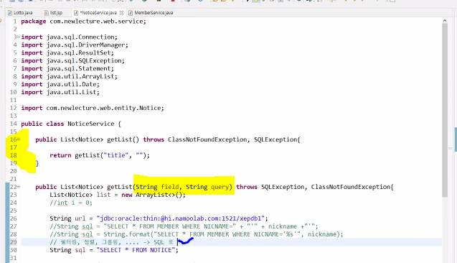457x263 pixels.
Task: Click 'import java.sql.ResultSet;' line
Action: (x=67, y=53)
